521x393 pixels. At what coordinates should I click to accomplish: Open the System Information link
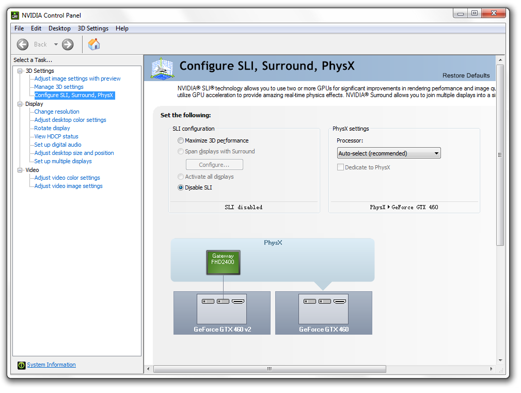(52, 365)
